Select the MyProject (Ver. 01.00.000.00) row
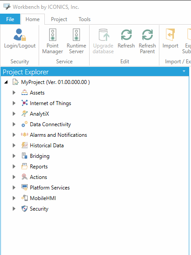Screen dimensions: 191x255 click(55, 82)
